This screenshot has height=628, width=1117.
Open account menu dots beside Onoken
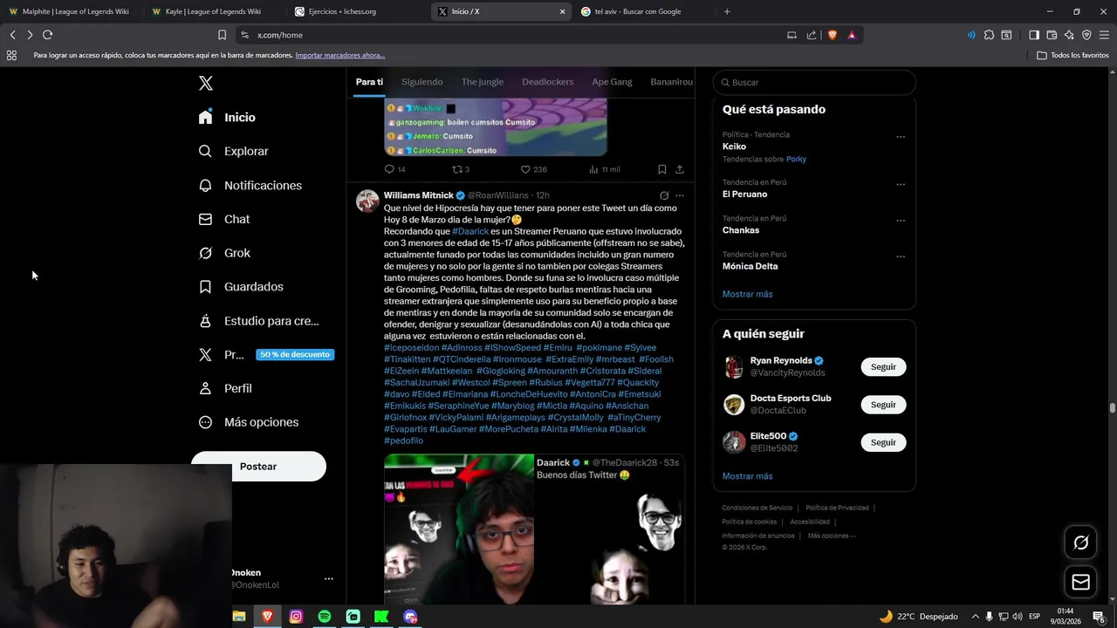(x=328, y=578)
